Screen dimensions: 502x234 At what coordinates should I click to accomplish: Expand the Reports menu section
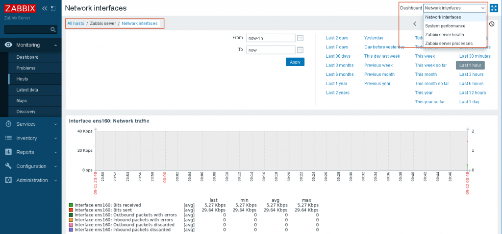click(55, 152)
